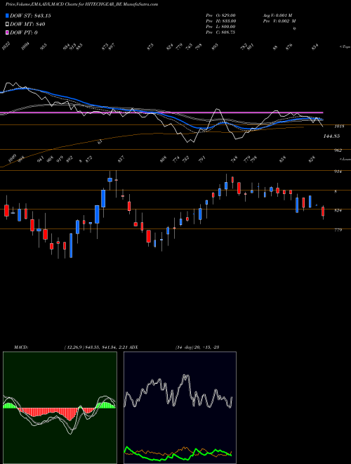Click the 'MACD:' panel label
Screen dimensions: 351x464
coord(21,347)
